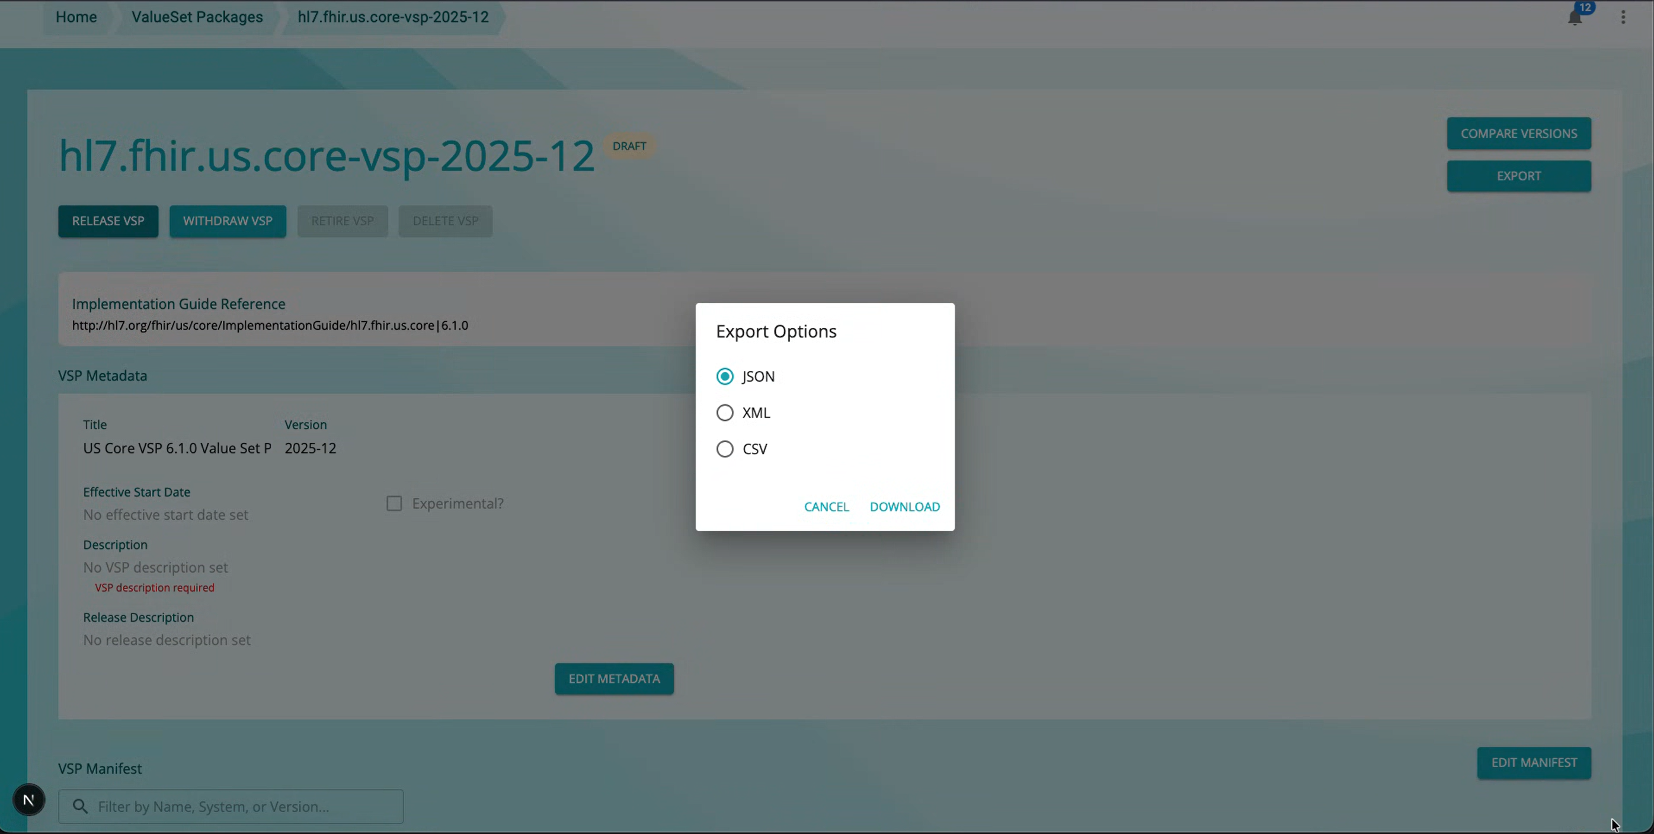Click the VSP Manifest filter input field

[231, 806]
